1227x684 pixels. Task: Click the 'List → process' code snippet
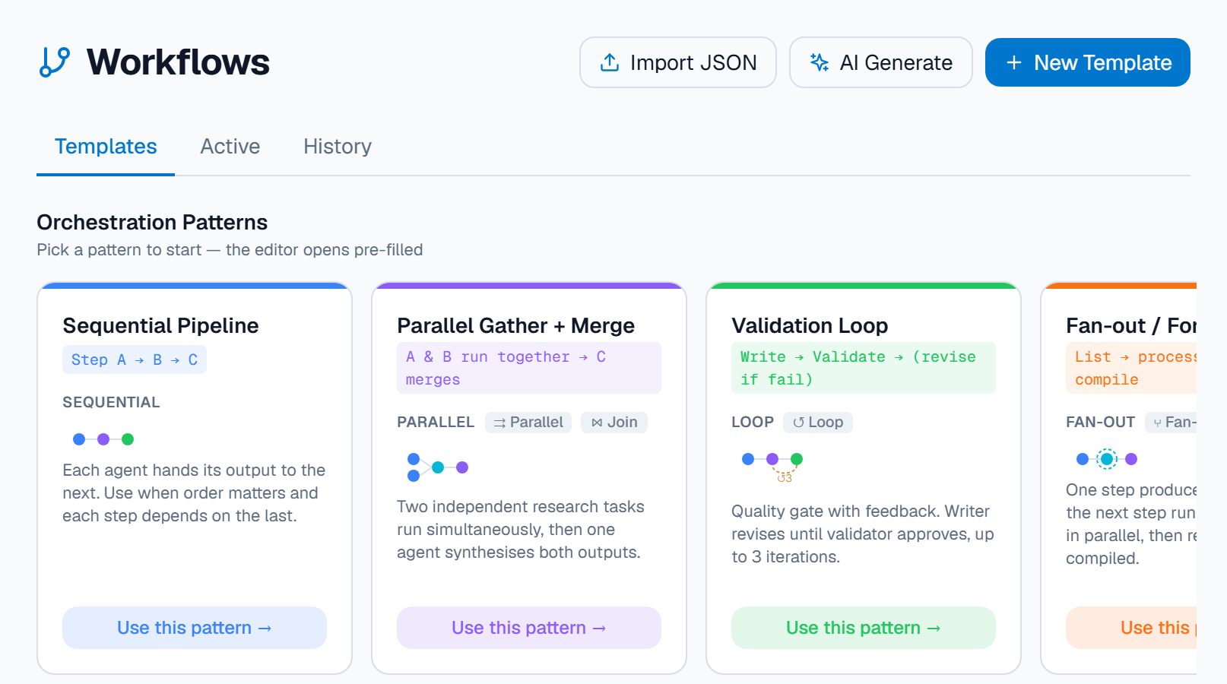click(x=1131, y=368)
